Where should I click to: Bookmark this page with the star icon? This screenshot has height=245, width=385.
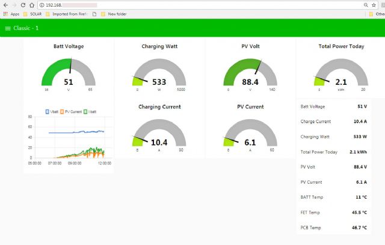point(374,5)
